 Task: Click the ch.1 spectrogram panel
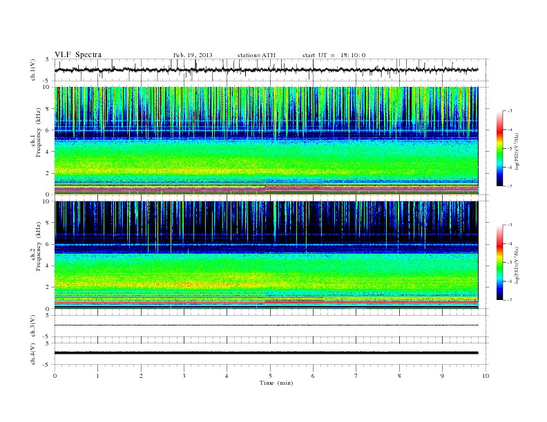tap(267, 141)
